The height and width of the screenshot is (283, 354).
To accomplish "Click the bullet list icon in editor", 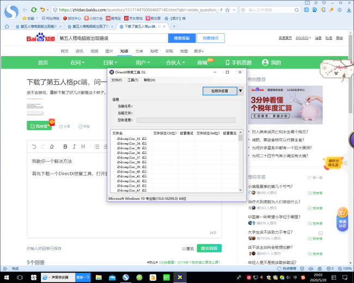I will 97,147.
